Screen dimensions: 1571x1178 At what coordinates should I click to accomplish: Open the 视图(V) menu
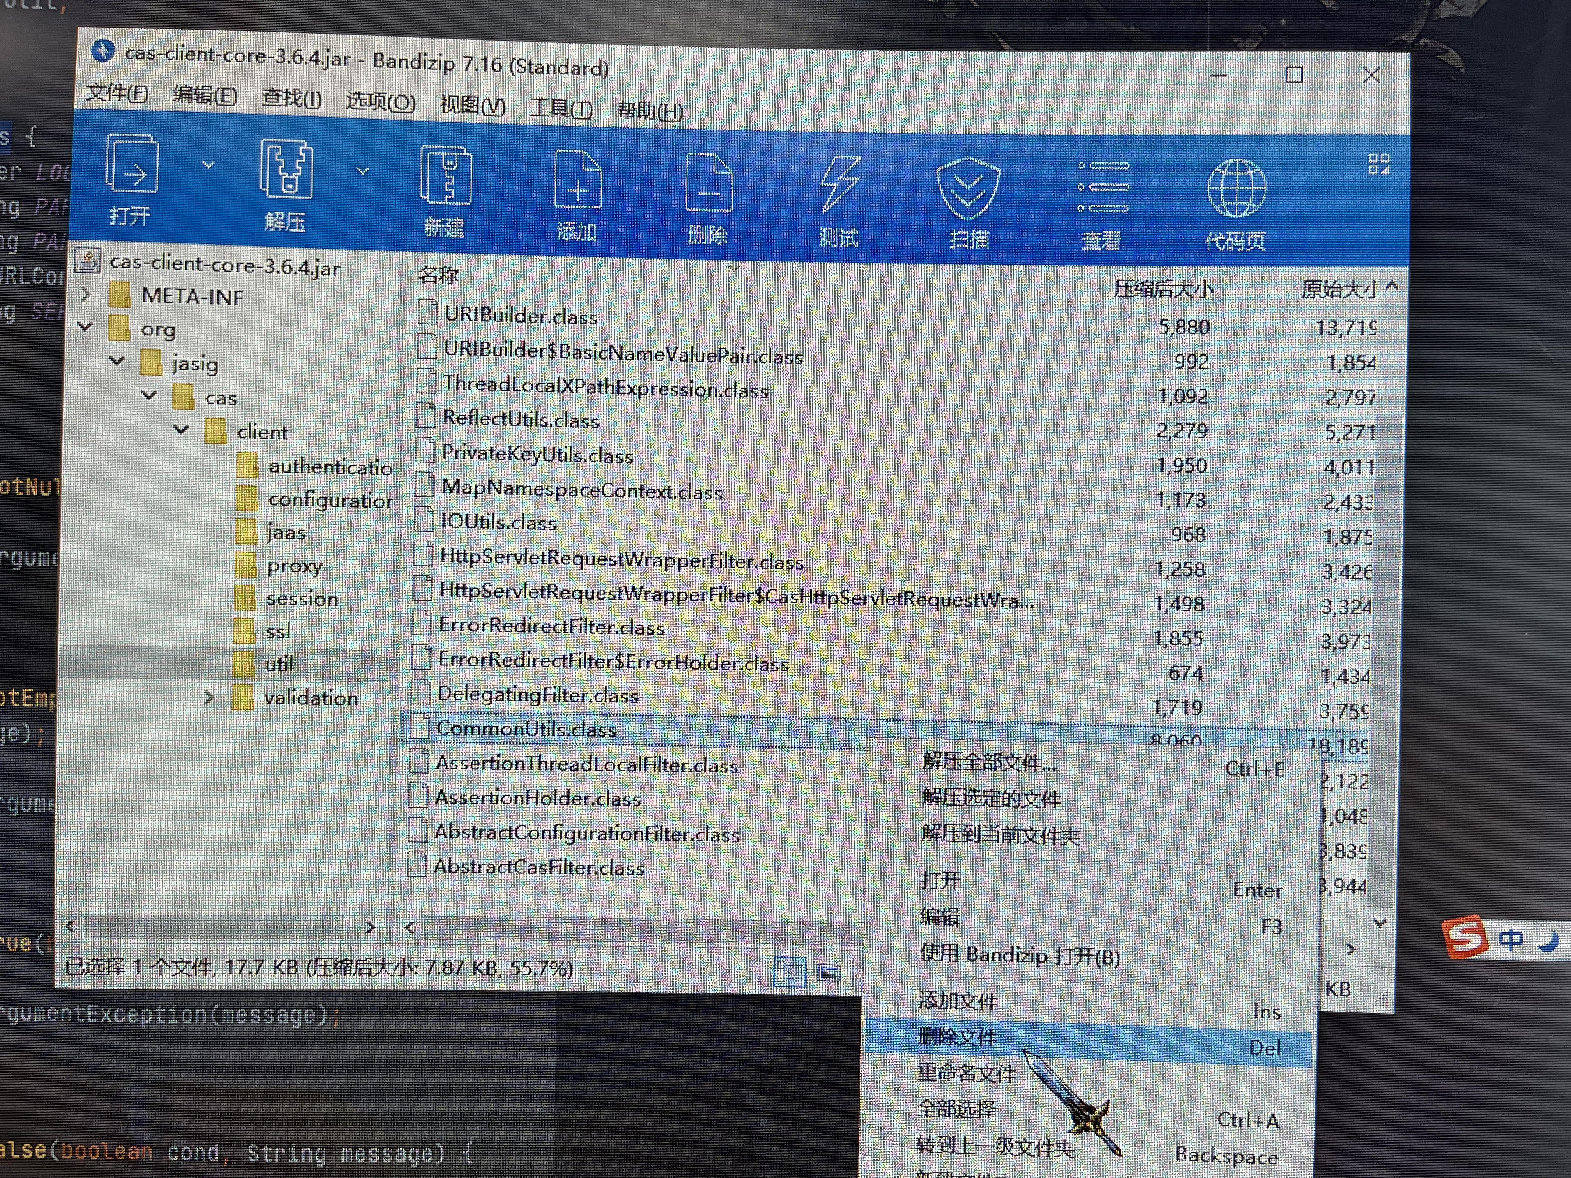point(472,105)
